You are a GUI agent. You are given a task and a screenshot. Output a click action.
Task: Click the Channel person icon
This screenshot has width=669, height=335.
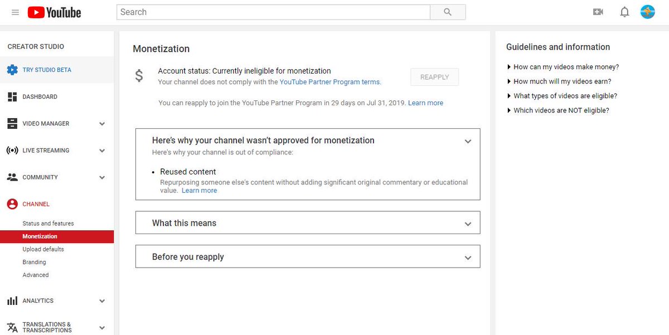(x=12, y=204)
